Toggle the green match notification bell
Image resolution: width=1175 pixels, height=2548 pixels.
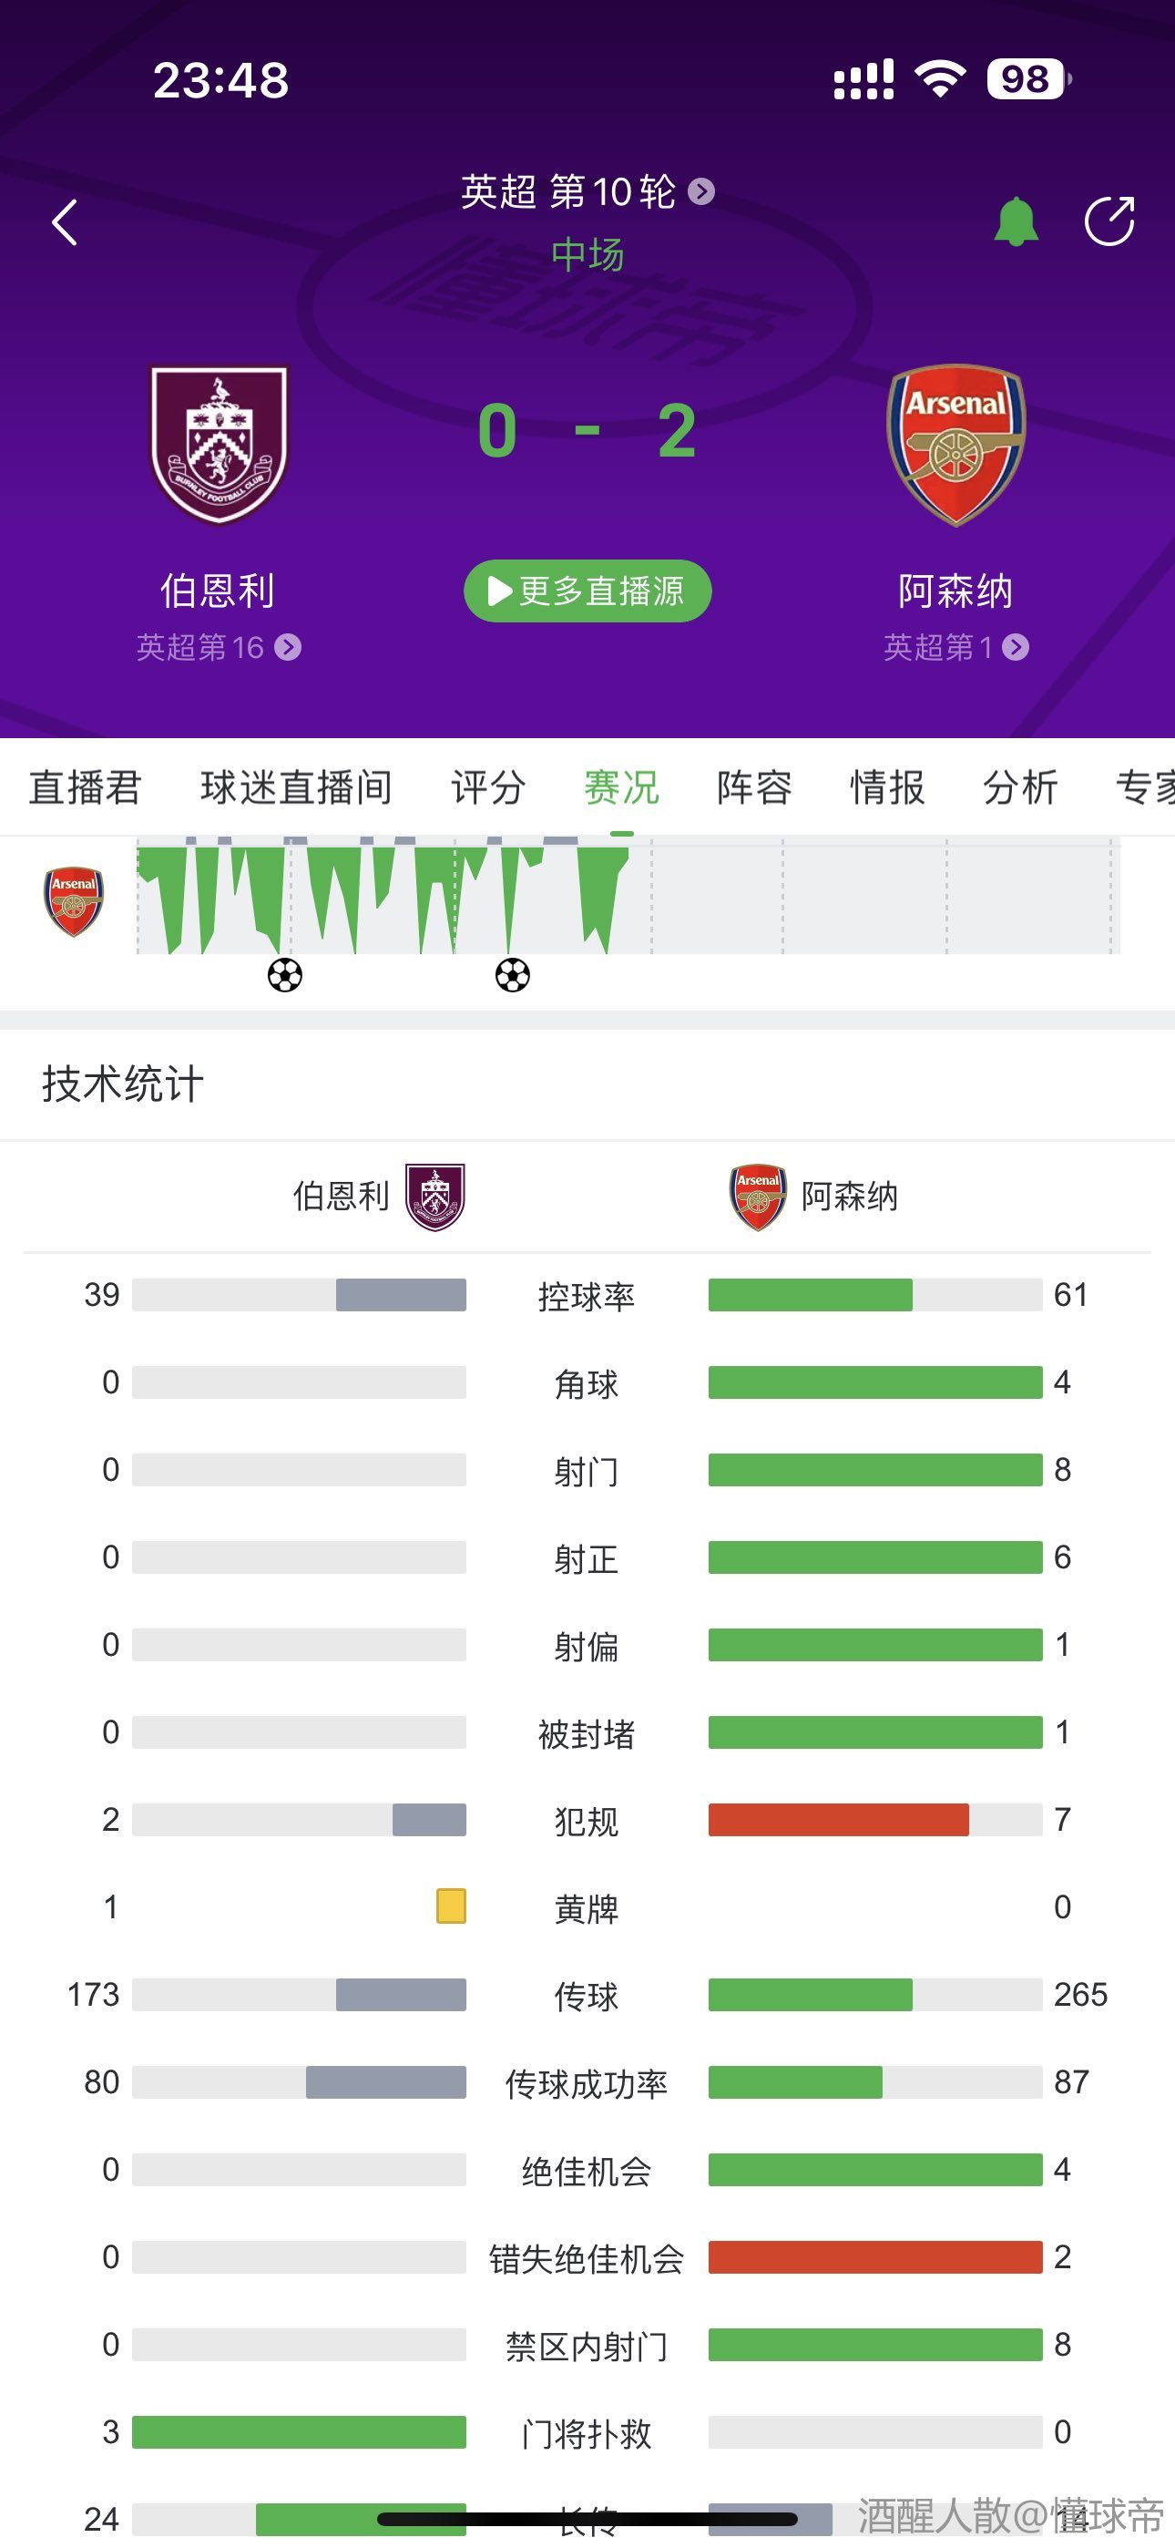pos(1016,221)
